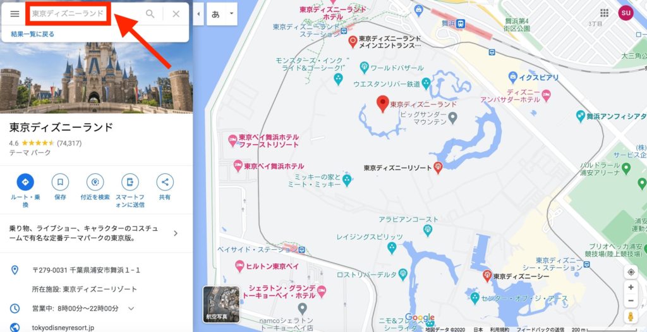Click the 東京ディズニーランド search field
Image resolution: width=647 pixels, height=332 pixels.
click(68, 14)
